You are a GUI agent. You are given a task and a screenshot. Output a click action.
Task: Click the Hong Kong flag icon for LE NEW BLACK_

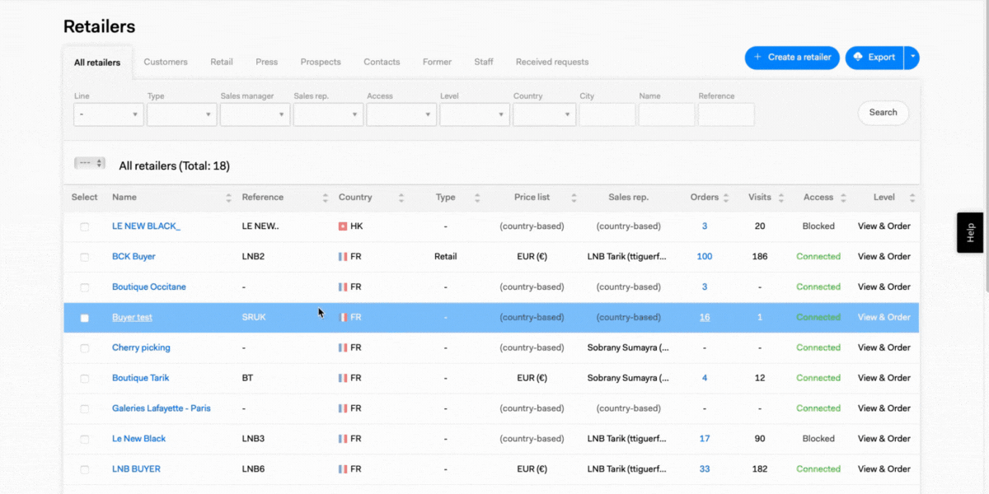(343, 226)
